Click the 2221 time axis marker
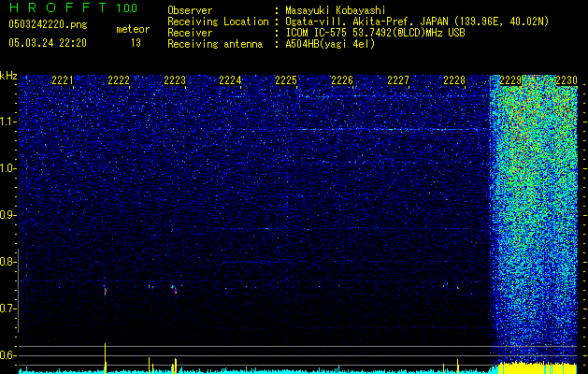This screenshot has height=374, width=588. pyautogui.click(x=63, y=80)
